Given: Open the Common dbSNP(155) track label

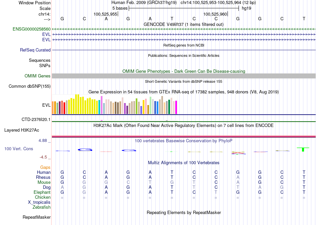Looking at the screenshot, I should [x=30, y=86].
